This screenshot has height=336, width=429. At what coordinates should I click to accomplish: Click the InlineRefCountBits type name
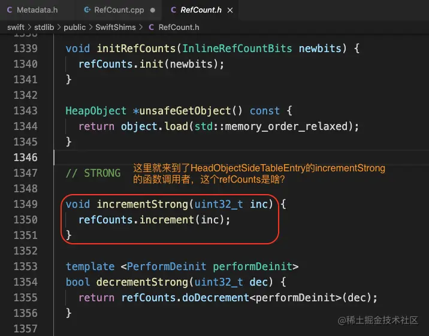tap(237, 49)
